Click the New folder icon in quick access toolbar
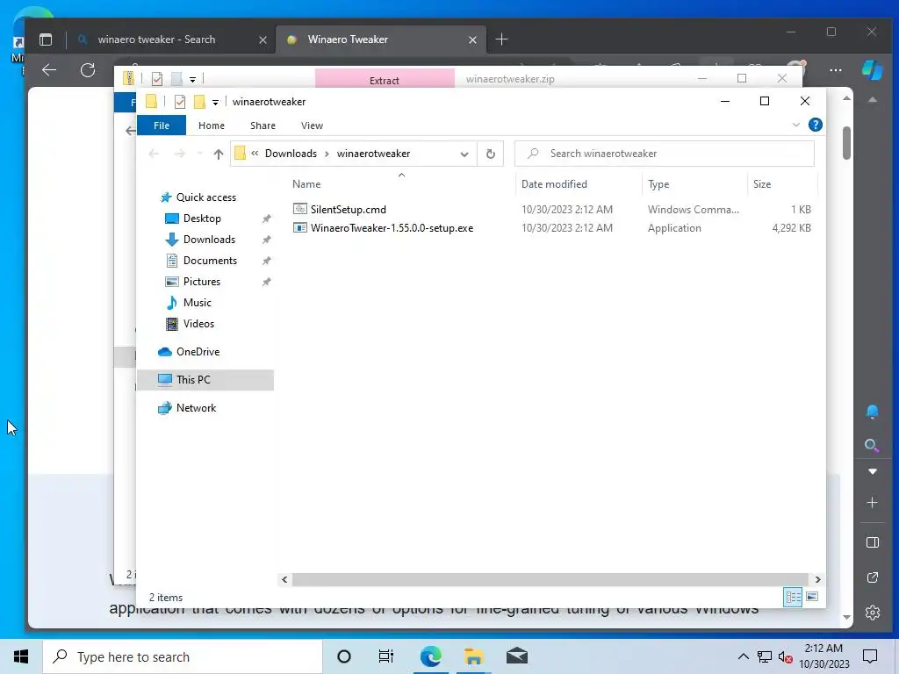Image resolution: width=899 pixels, height=674 pixels. click(x=199, y=102)
